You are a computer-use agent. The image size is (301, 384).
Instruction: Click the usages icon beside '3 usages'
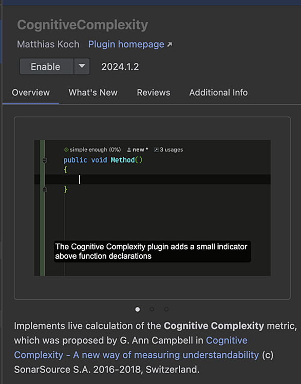156,150
